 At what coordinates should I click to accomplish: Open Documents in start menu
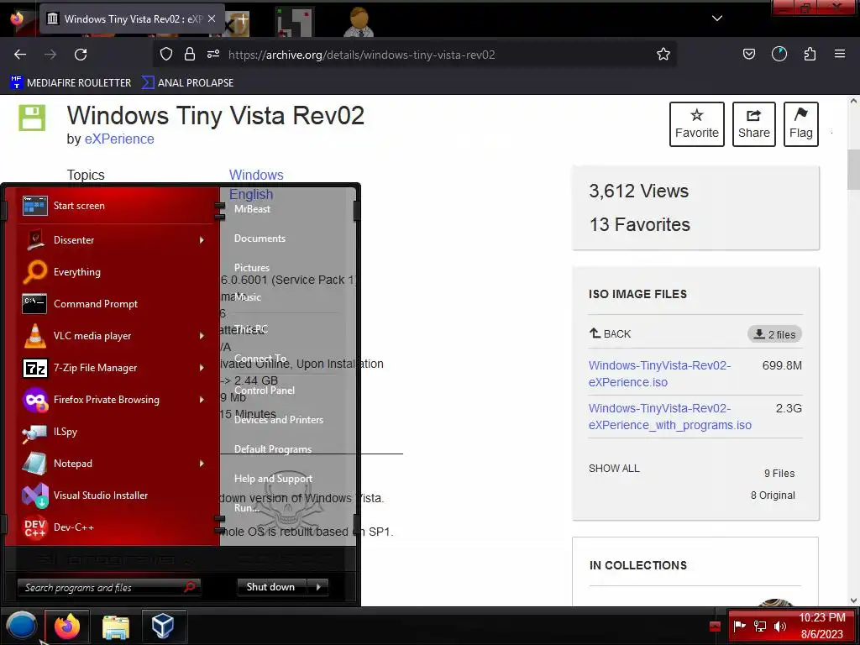pos(260,238)
